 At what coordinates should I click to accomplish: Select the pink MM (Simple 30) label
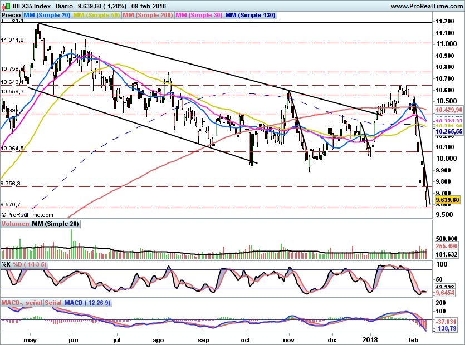point(199,16)
